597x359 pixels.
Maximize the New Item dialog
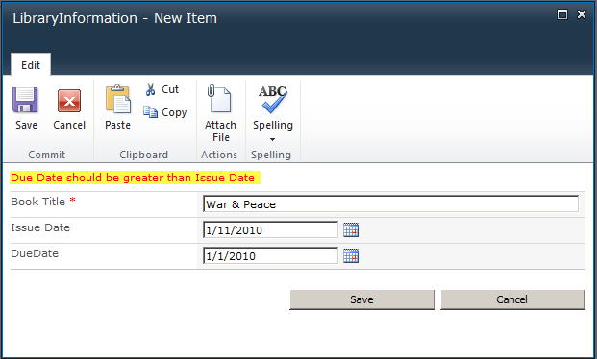pyautogui.click(x=562, y=14)
